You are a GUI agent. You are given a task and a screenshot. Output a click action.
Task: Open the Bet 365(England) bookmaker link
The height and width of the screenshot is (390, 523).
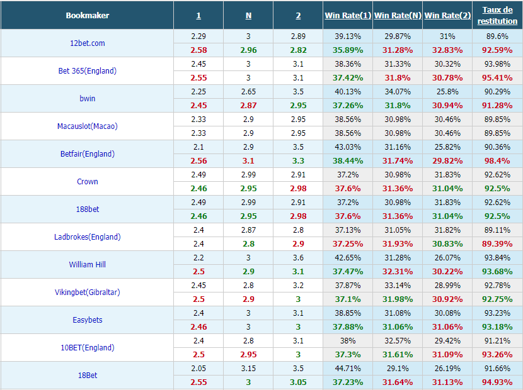88,70
